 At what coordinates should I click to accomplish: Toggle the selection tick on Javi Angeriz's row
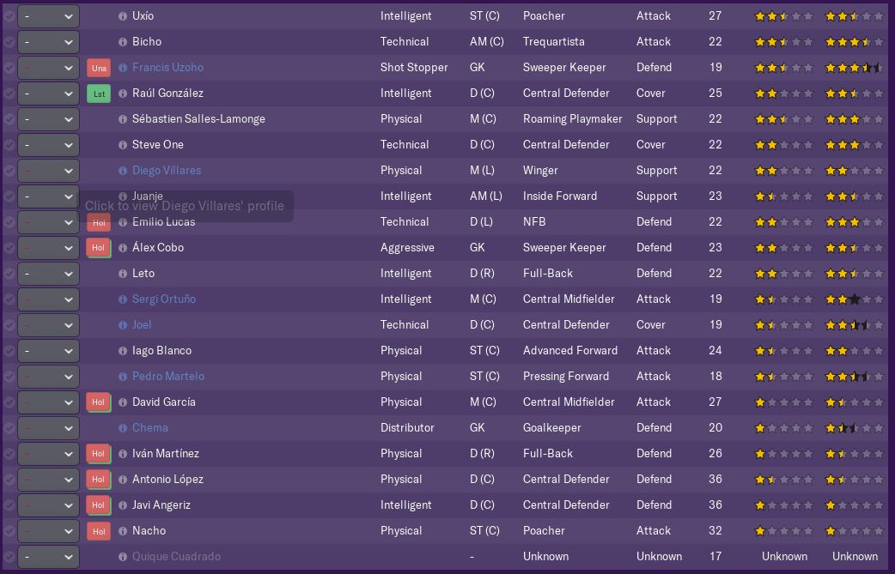(9, 505)
